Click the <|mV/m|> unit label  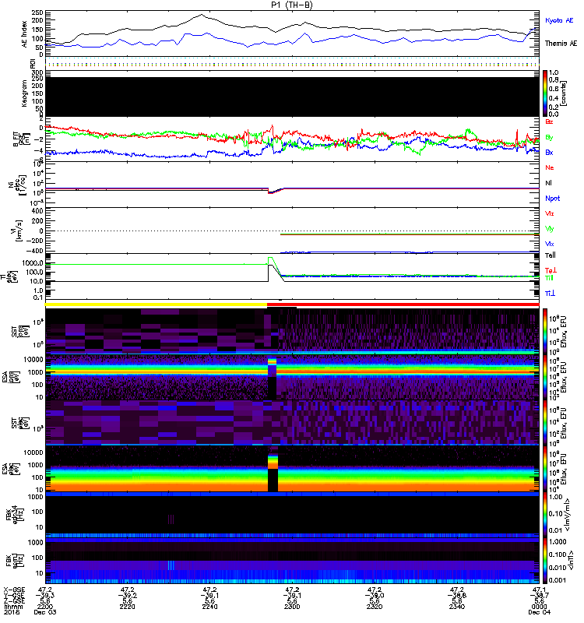[x=567, y=515]
